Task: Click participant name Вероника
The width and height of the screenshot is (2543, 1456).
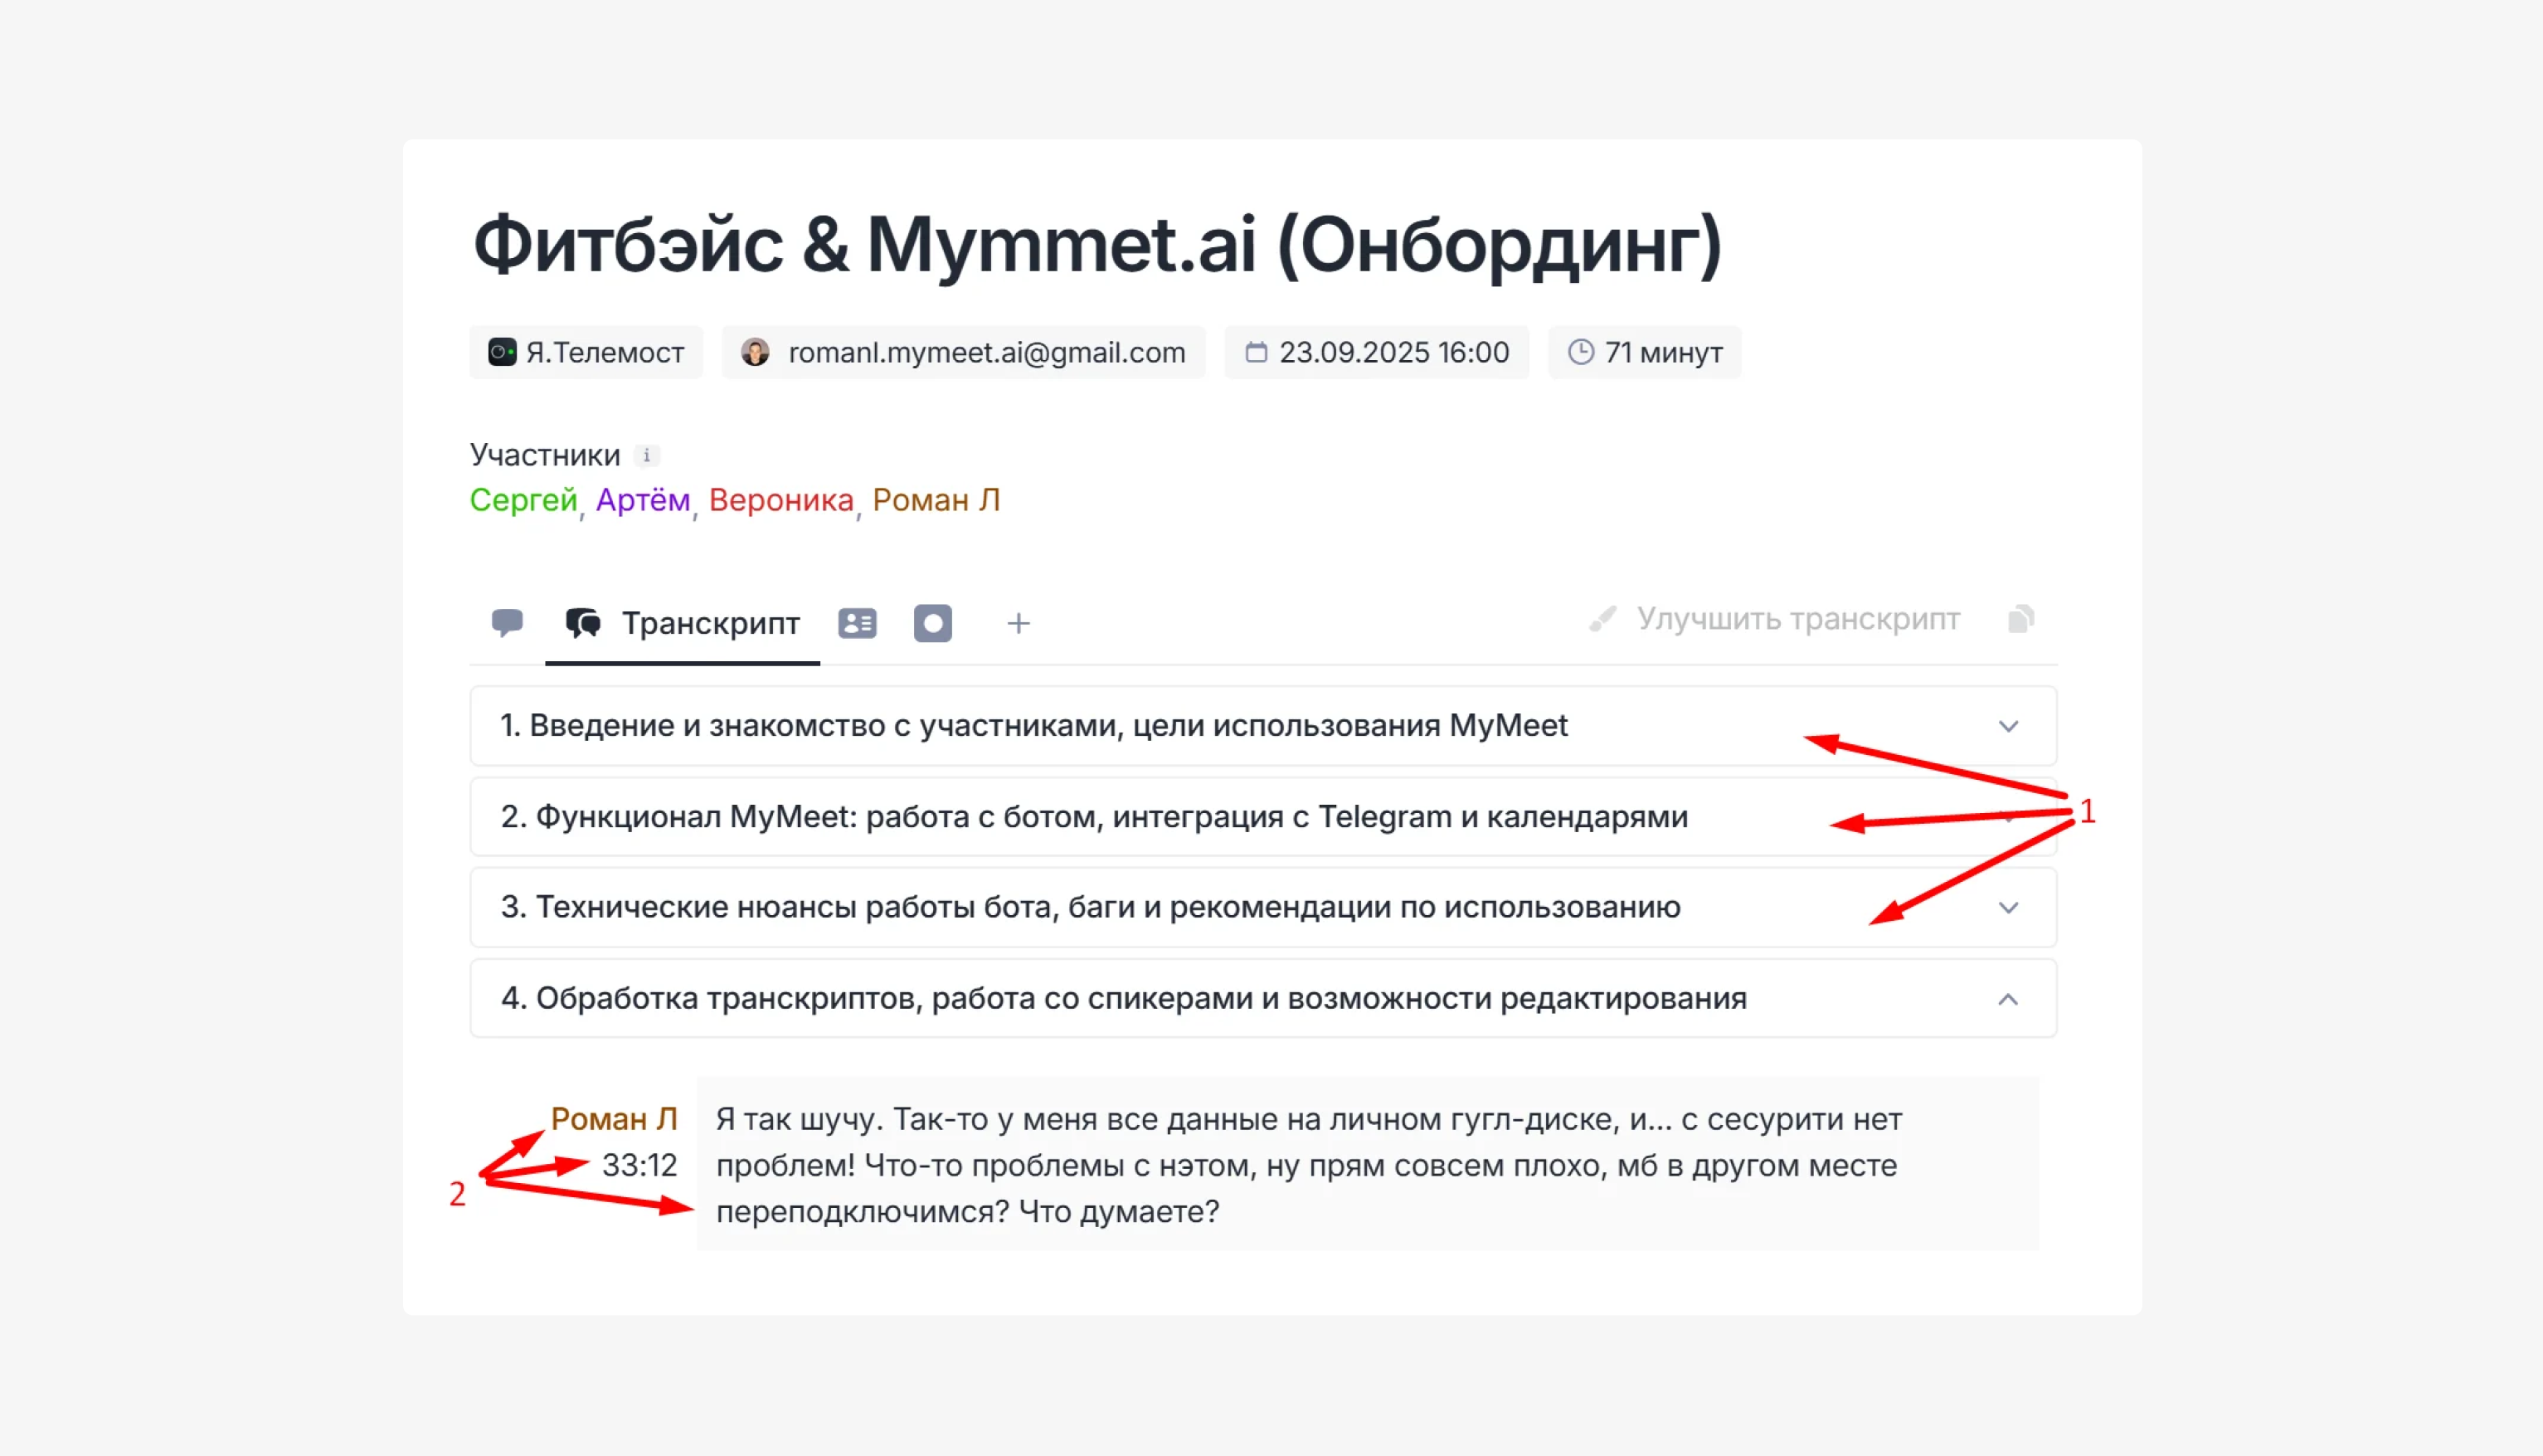Action: coord(780,499)
